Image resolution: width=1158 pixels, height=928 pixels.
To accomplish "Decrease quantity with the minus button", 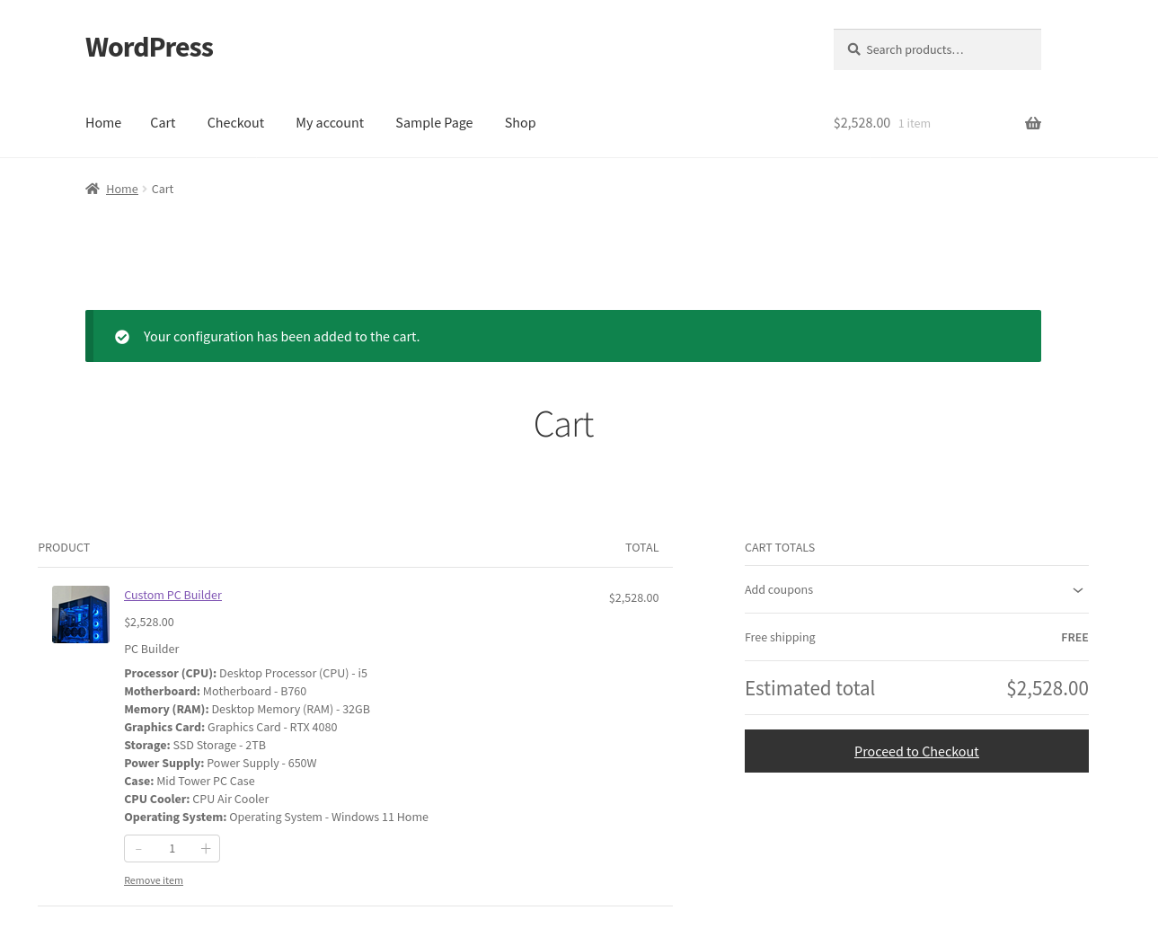I will click(x=138, y=848).
